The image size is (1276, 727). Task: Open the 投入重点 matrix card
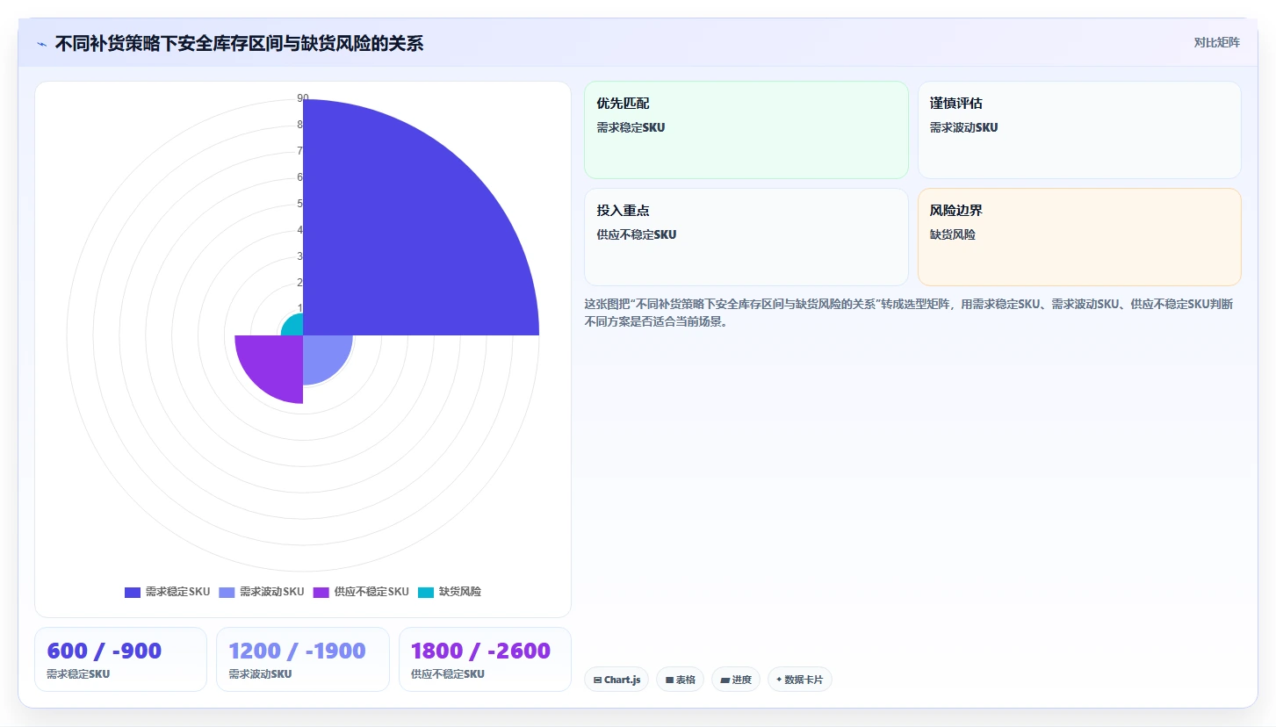click(746, 237)
